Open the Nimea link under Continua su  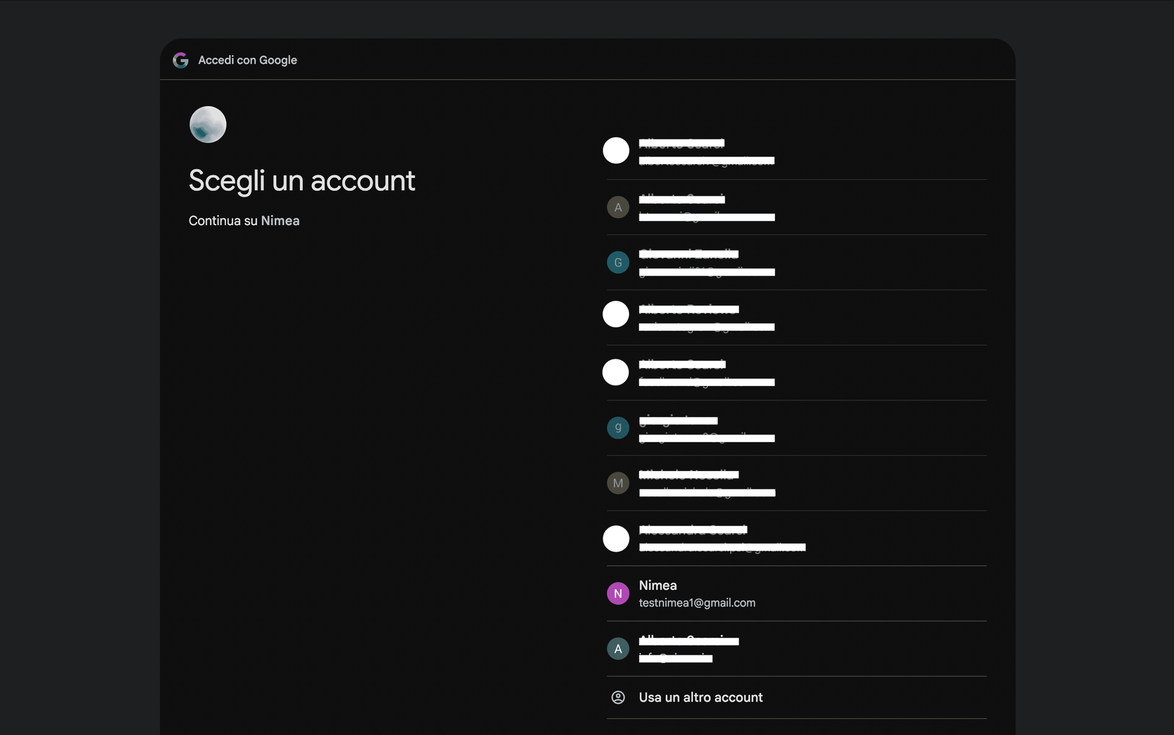click(x=280, y=221)
